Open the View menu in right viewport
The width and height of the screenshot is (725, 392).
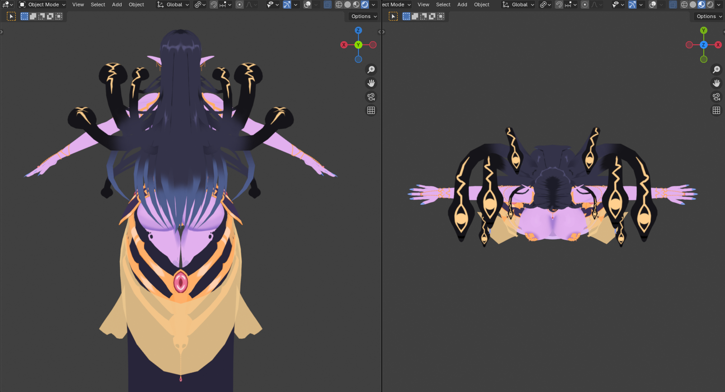point(424,5)
